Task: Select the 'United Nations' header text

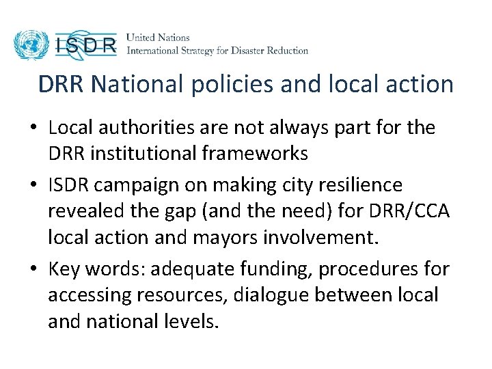Action: pos(158,38)
